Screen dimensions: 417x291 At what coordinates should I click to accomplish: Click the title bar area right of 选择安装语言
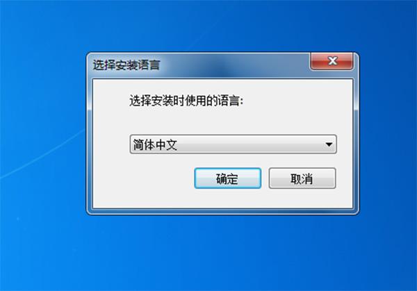click(x=234, y=65)
